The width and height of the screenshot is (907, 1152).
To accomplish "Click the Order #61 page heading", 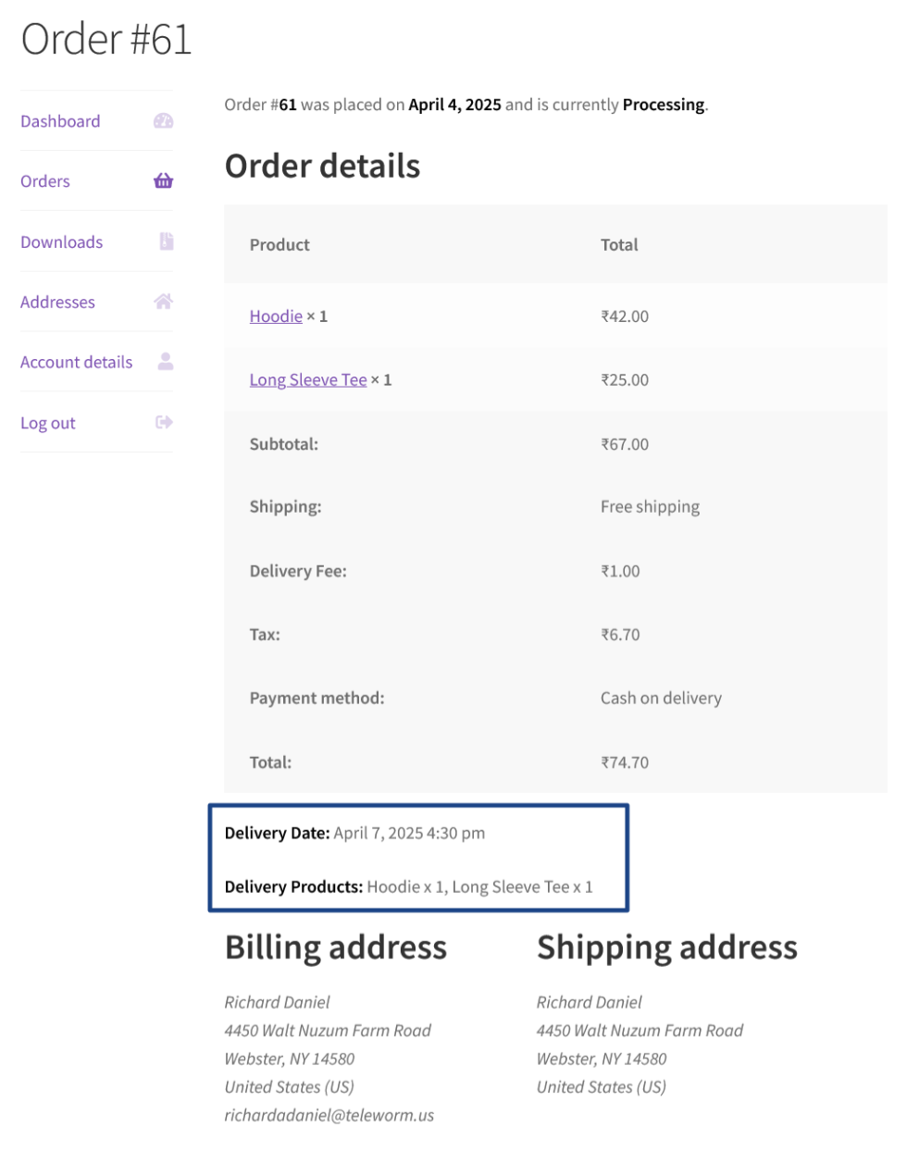I will point(106,40).
